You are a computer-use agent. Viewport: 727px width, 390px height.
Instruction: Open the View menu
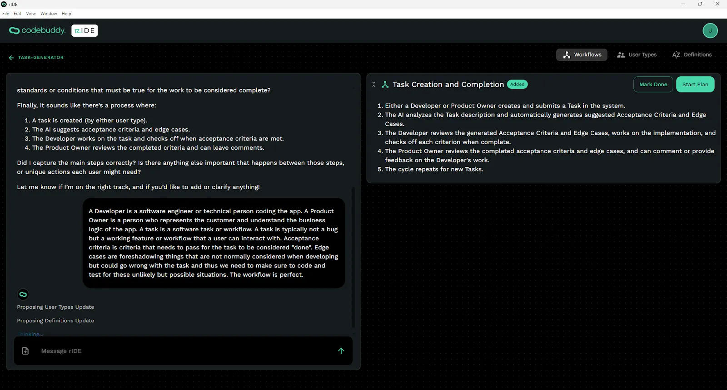pos(31,14)
